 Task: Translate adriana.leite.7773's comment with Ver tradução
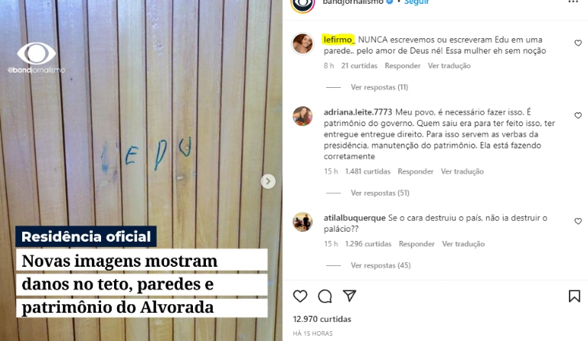pyautogui.click(x=462, y=171)
